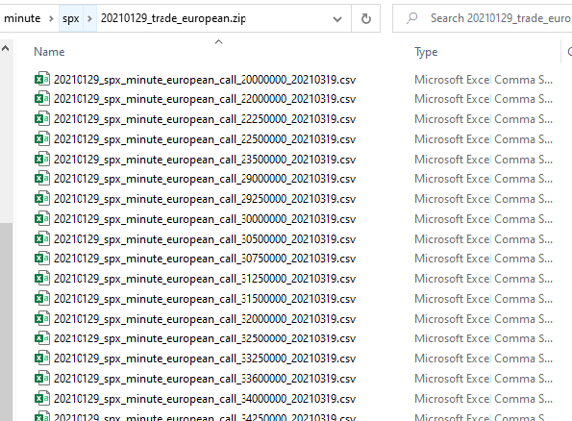Select file 20210129_spx_minute_european_call_33600000_20210319.csv
Image resolution: width=572 pixels, height=421 pixels.
point(205,379)
